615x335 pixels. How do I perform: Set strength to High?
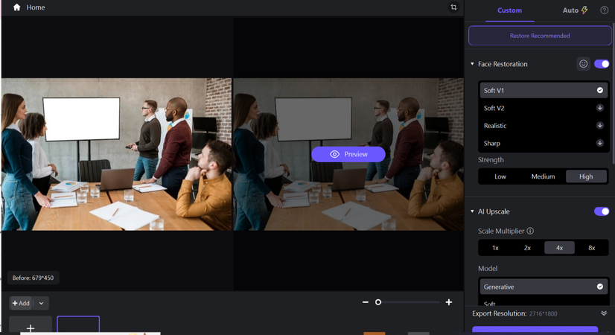click(586, 176)
